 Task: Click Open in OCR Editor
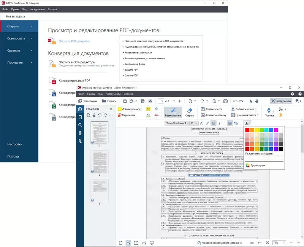pyautogui.click(x=77, y=62)
